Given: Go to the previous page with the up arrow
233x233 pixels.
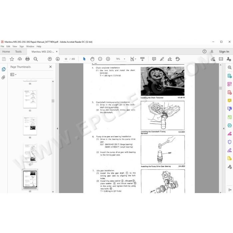Looking at the screenshot, I should point(50,59).
